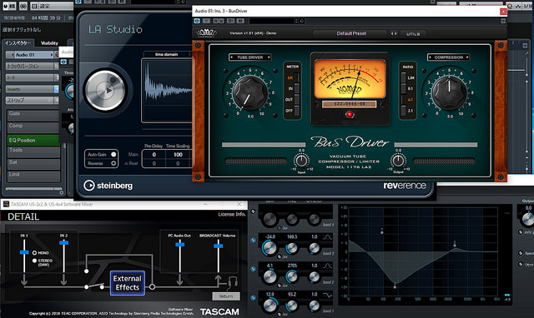Toggle EQ band 4 enable button
This screenshot has height=318, width=534.
[253, 211]
